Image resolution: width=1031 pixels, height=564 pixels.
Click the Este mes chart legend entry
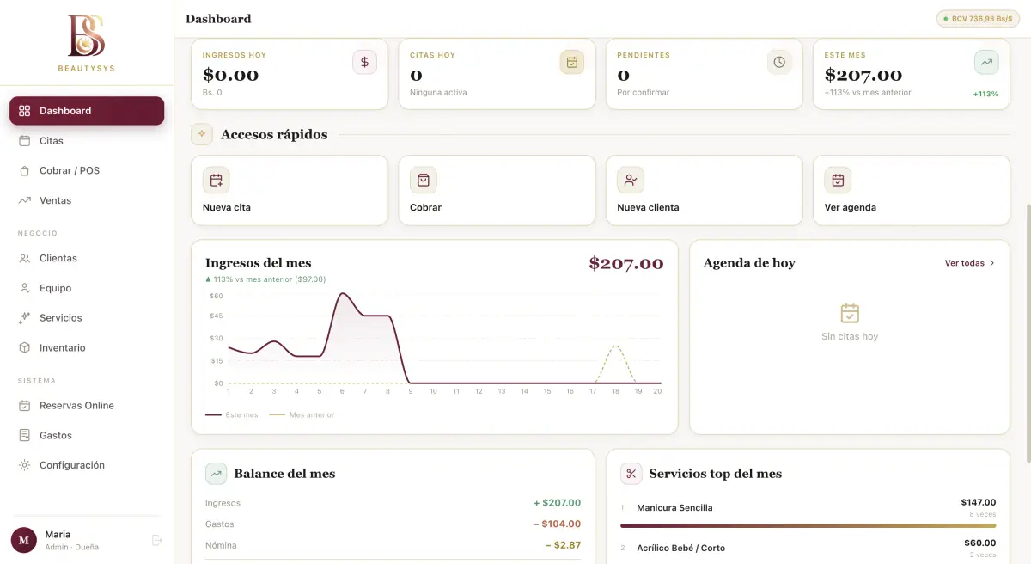click(232, 415)
